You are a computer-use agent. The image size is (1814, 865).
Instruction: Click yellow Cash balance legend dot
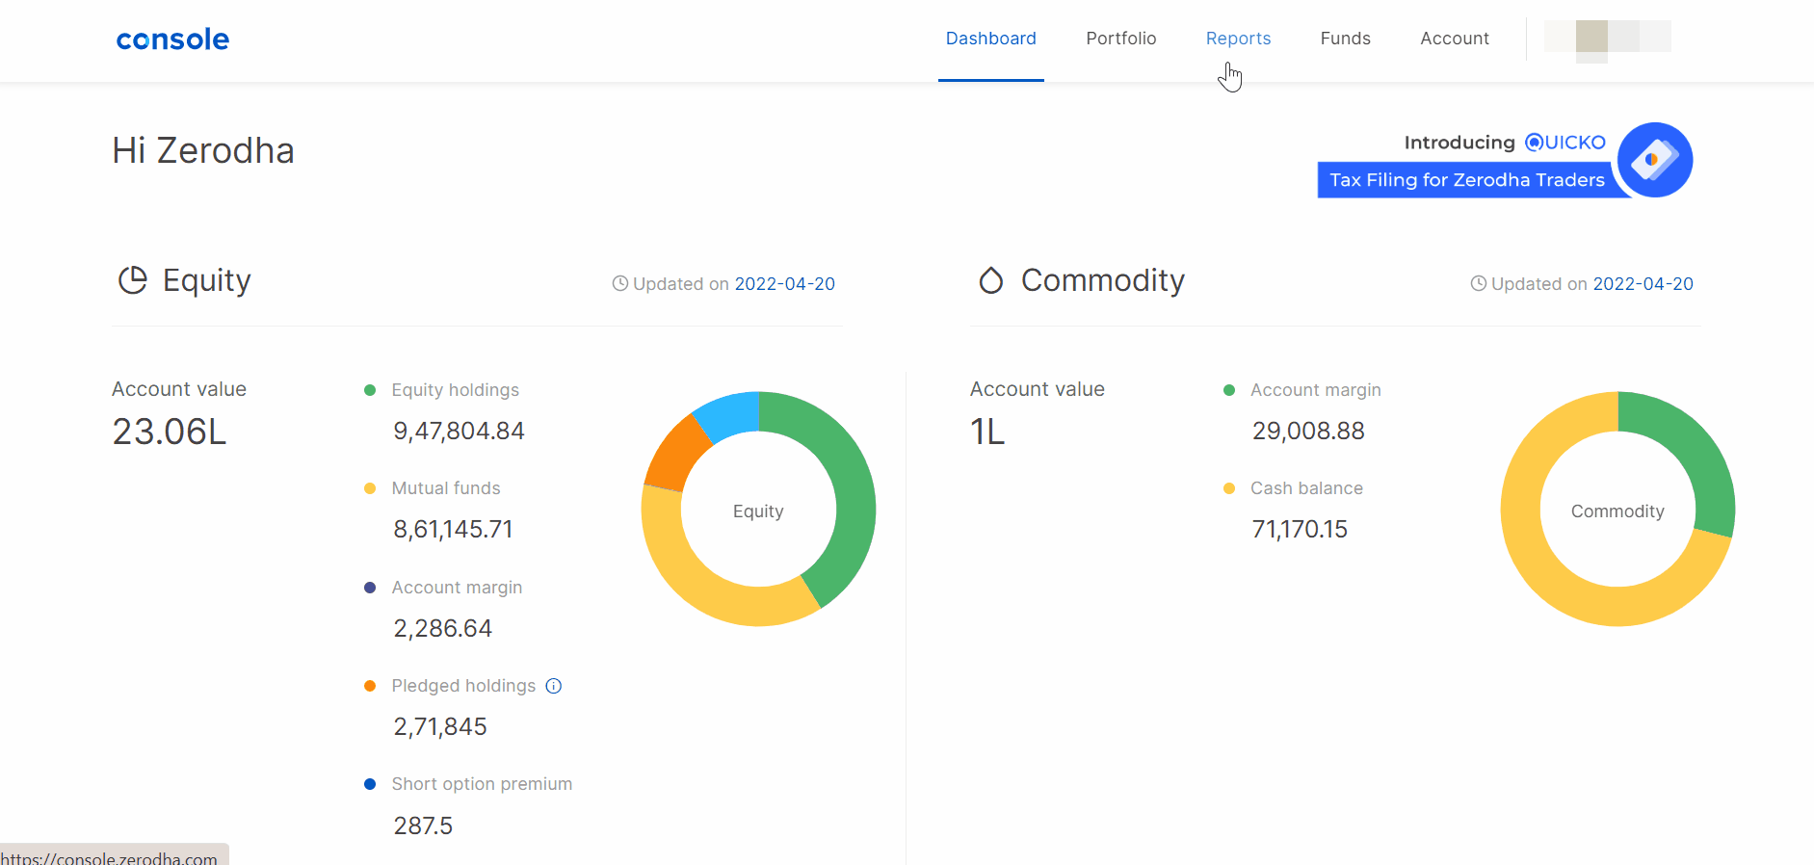pos(1229,488)
